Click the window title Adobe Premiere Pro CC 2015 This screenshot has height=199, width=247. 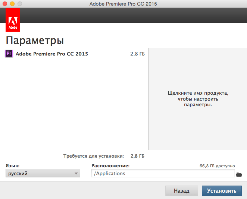coord(123,4)
